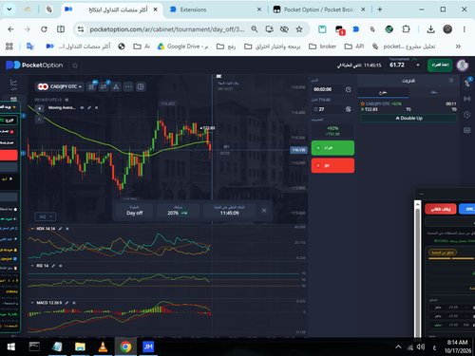Open chart indicators settings icon
The height and width of the screenshot is (356, 475).
[91, 86]
